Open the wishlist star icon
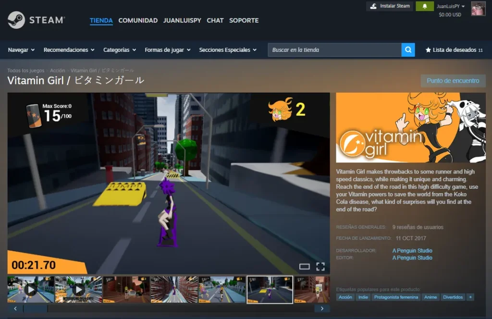The height and width of the screenshot is (319, 492). (x=428, y=49)
